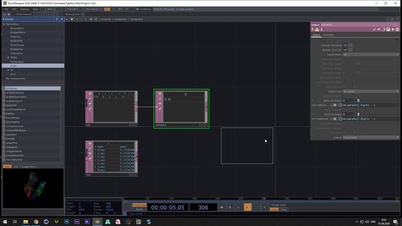
Task: Select movieBlender in palette list
Action: (14, 159)
